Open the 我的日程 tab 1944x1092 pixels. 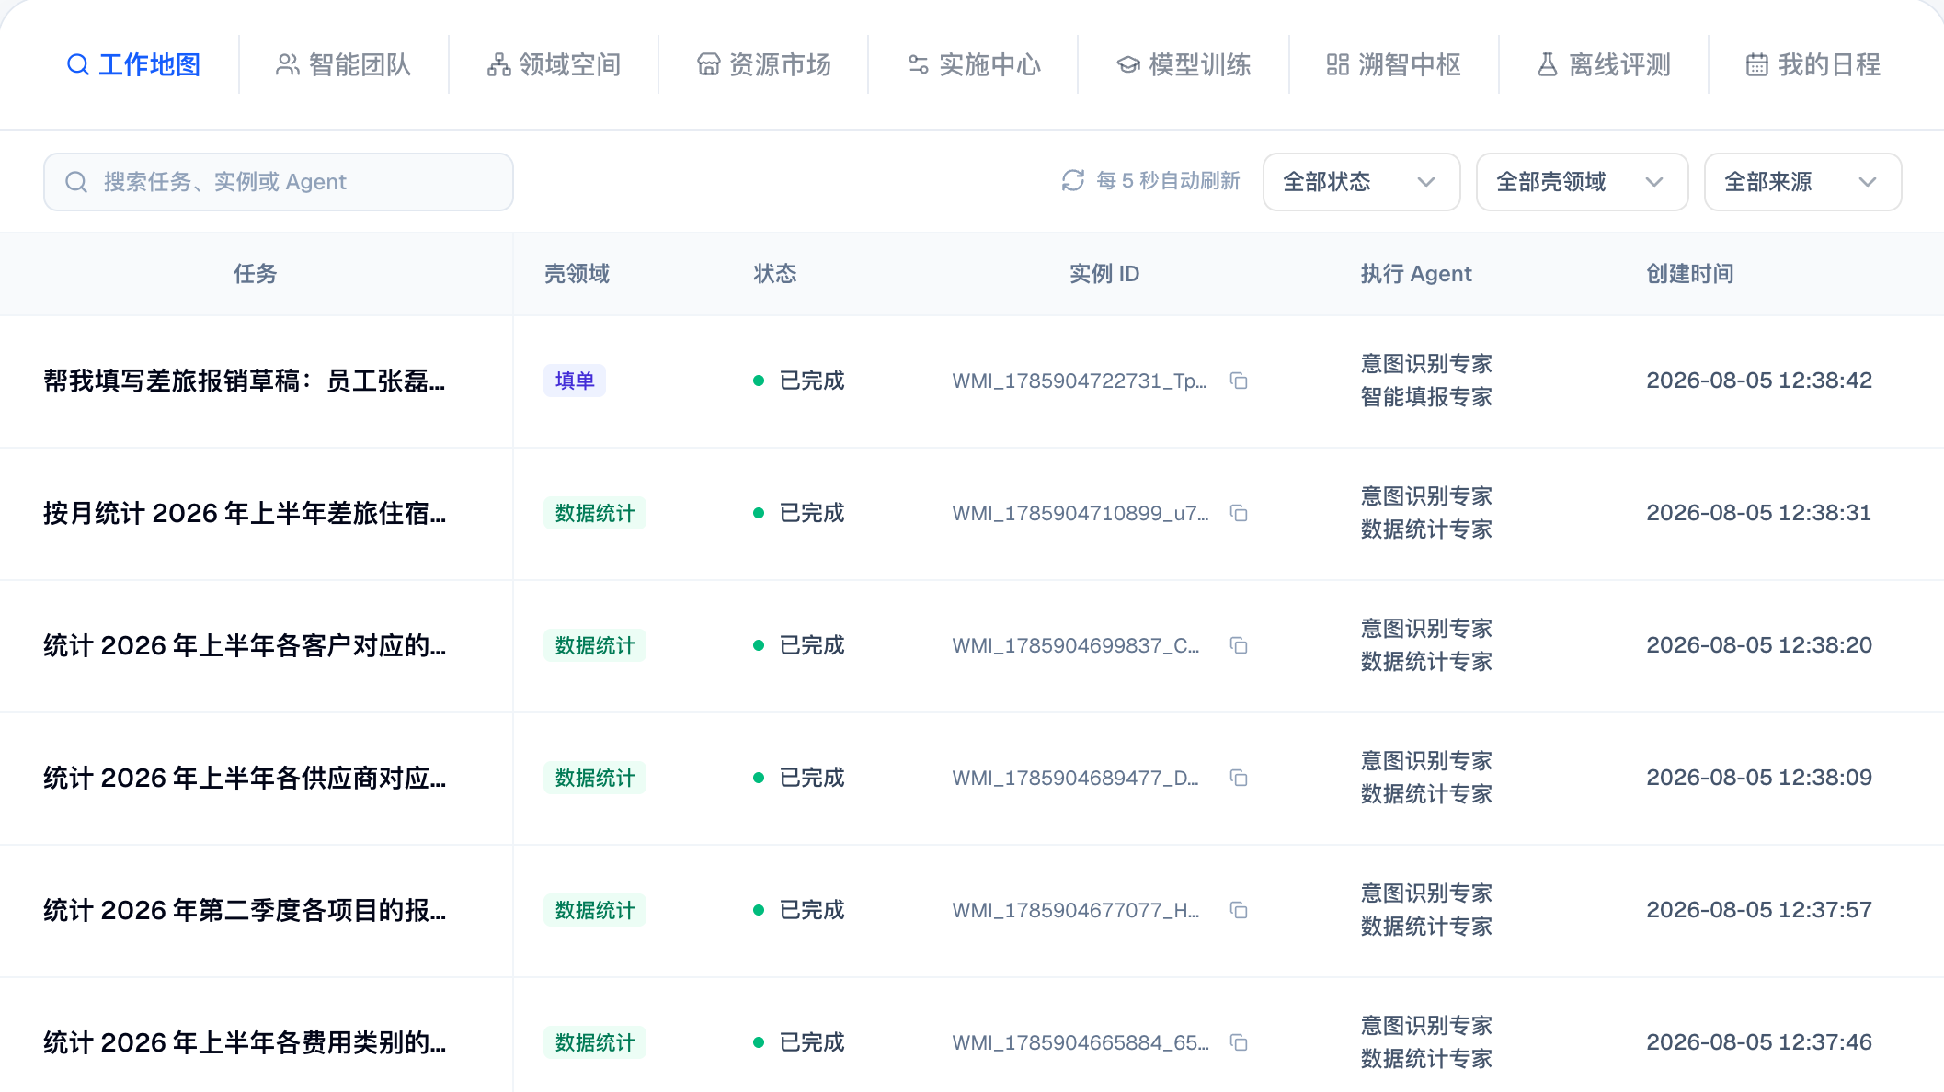coord(1813,64)
